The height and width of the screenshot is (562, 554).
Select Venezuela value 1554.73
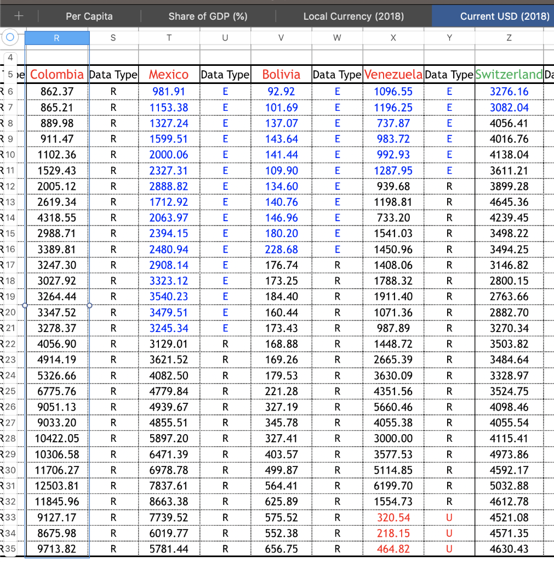[x=393, y=502]
